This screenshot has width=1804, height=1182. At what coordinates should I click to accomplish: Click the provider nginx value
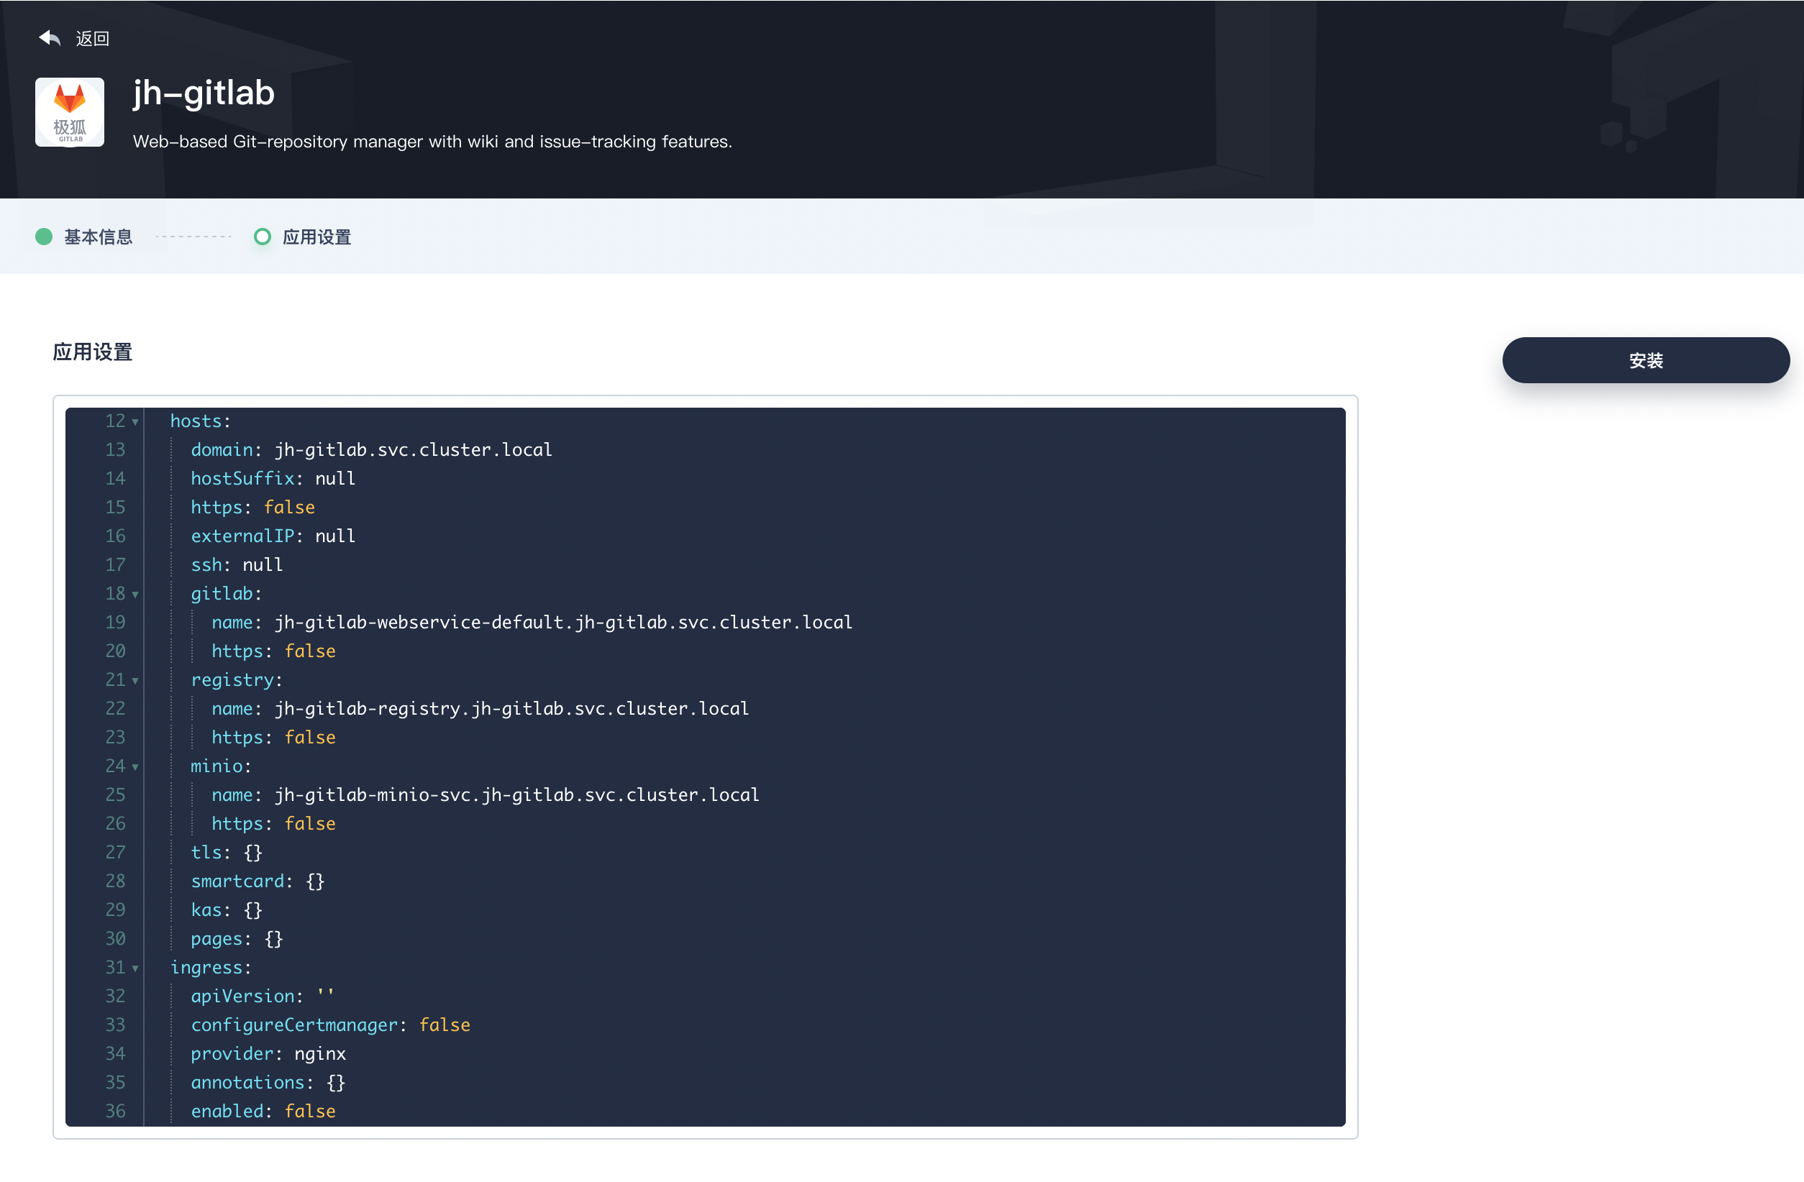coord(320,1054)
